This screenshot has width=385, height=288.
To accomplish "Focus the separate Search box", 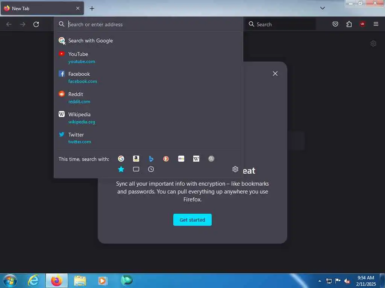I will [x=281, y=24].
